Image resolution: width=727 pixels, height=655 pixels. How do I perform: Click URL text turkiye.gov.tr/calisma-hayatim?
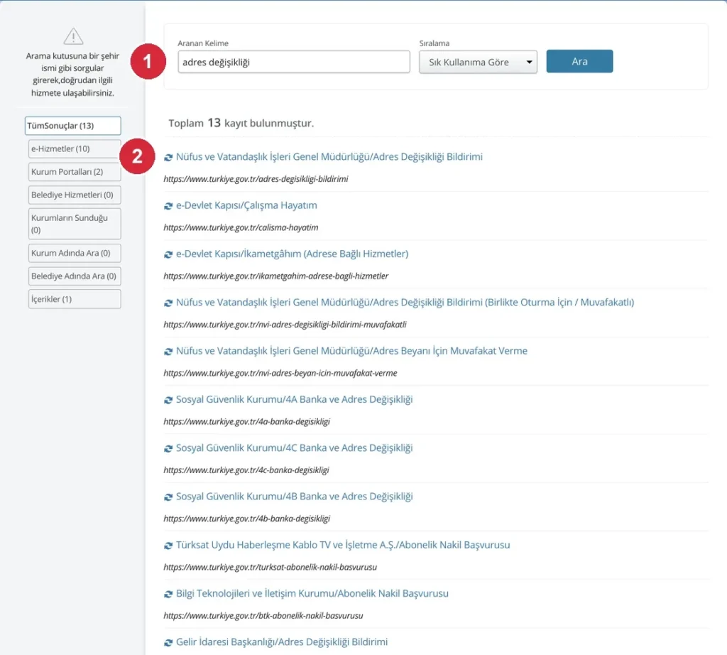tap(241, 228)
